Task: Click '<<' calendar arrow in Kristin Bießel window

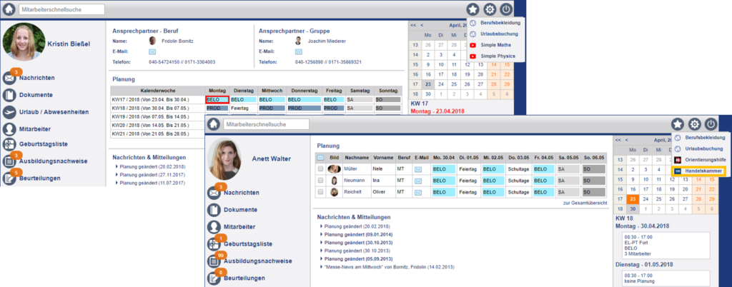Action: (x=413, y=25)
